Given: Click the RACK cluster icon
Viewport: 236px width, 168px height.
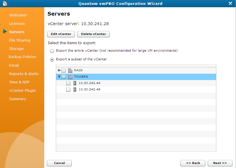Looking at the screenshot, I should point(70,70).
